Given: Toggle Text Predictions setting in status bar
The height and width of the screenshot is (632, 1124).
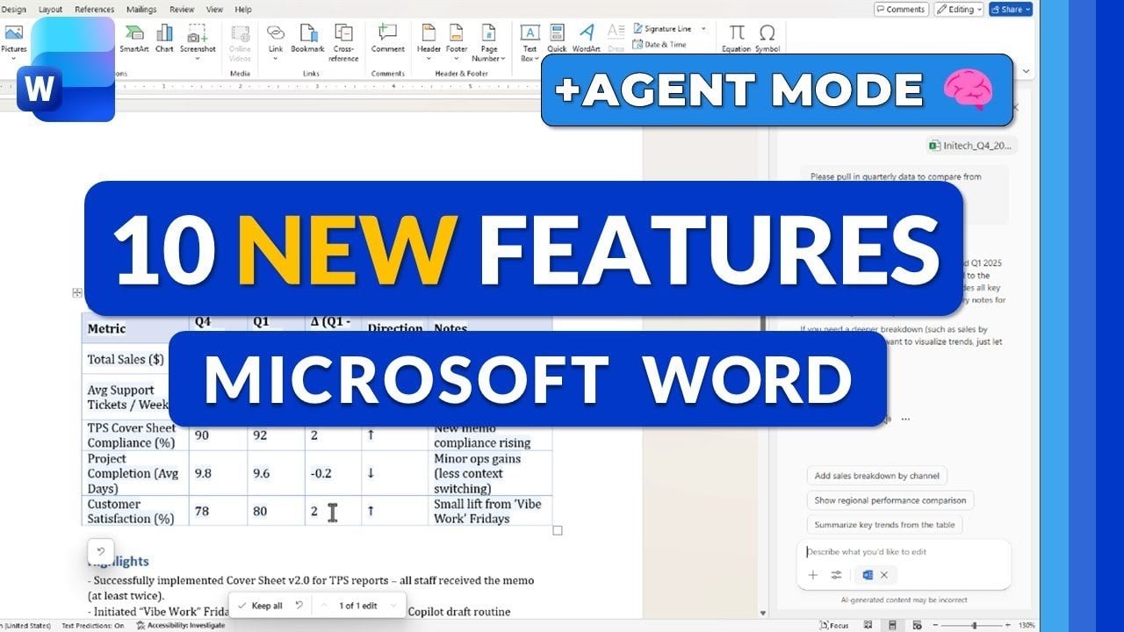Looking at the screenshot, I should pos(93,625).
